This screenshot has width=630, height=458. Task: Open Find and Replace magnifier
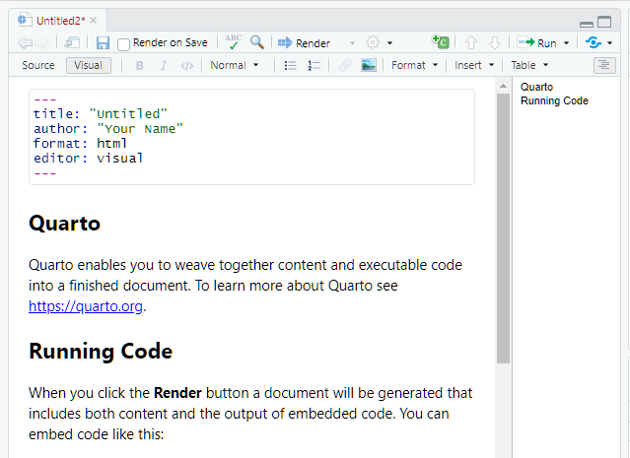257,42
